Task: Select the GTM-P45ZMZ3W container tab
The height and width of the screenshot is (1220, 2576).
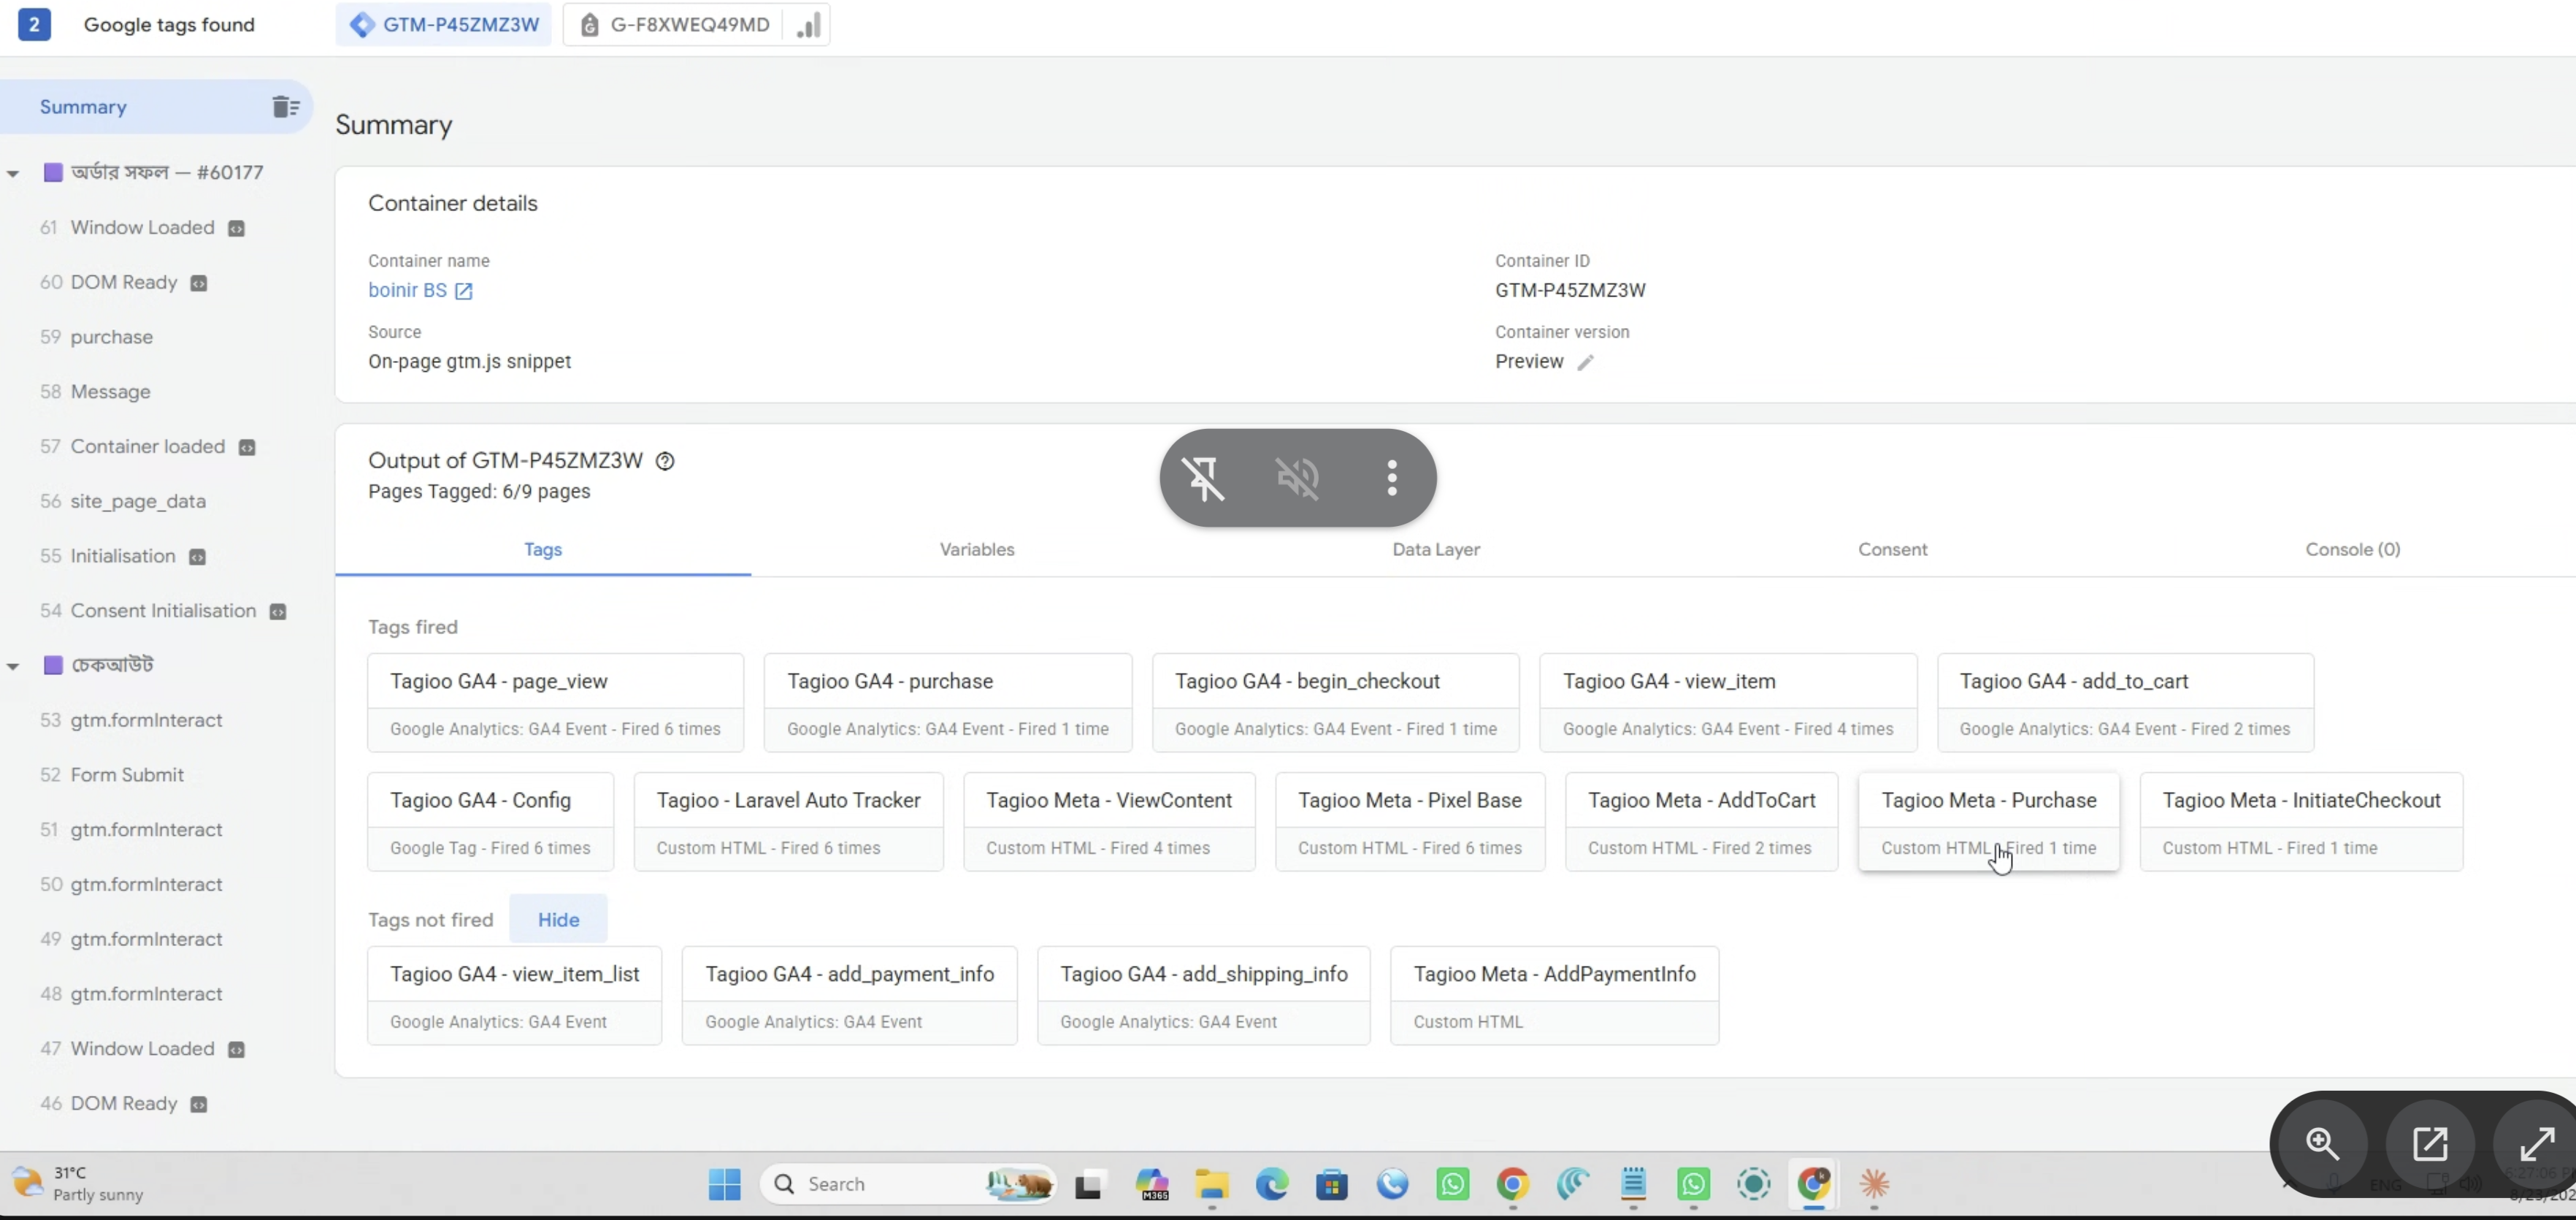Action: click(x=444, y=25)
